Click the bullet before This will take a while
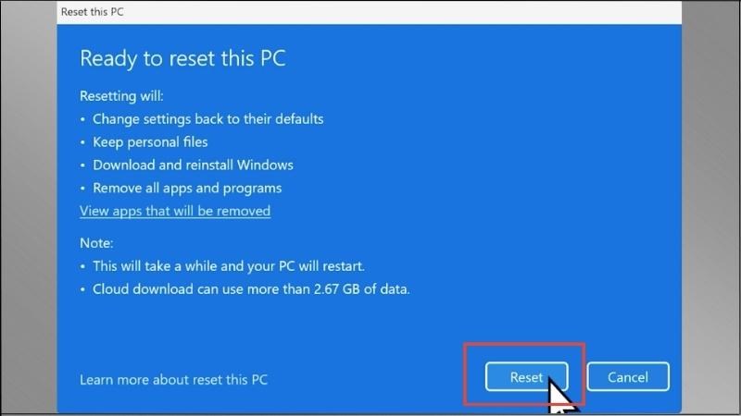Screen dimensions: 741x416 click(82, 266)
